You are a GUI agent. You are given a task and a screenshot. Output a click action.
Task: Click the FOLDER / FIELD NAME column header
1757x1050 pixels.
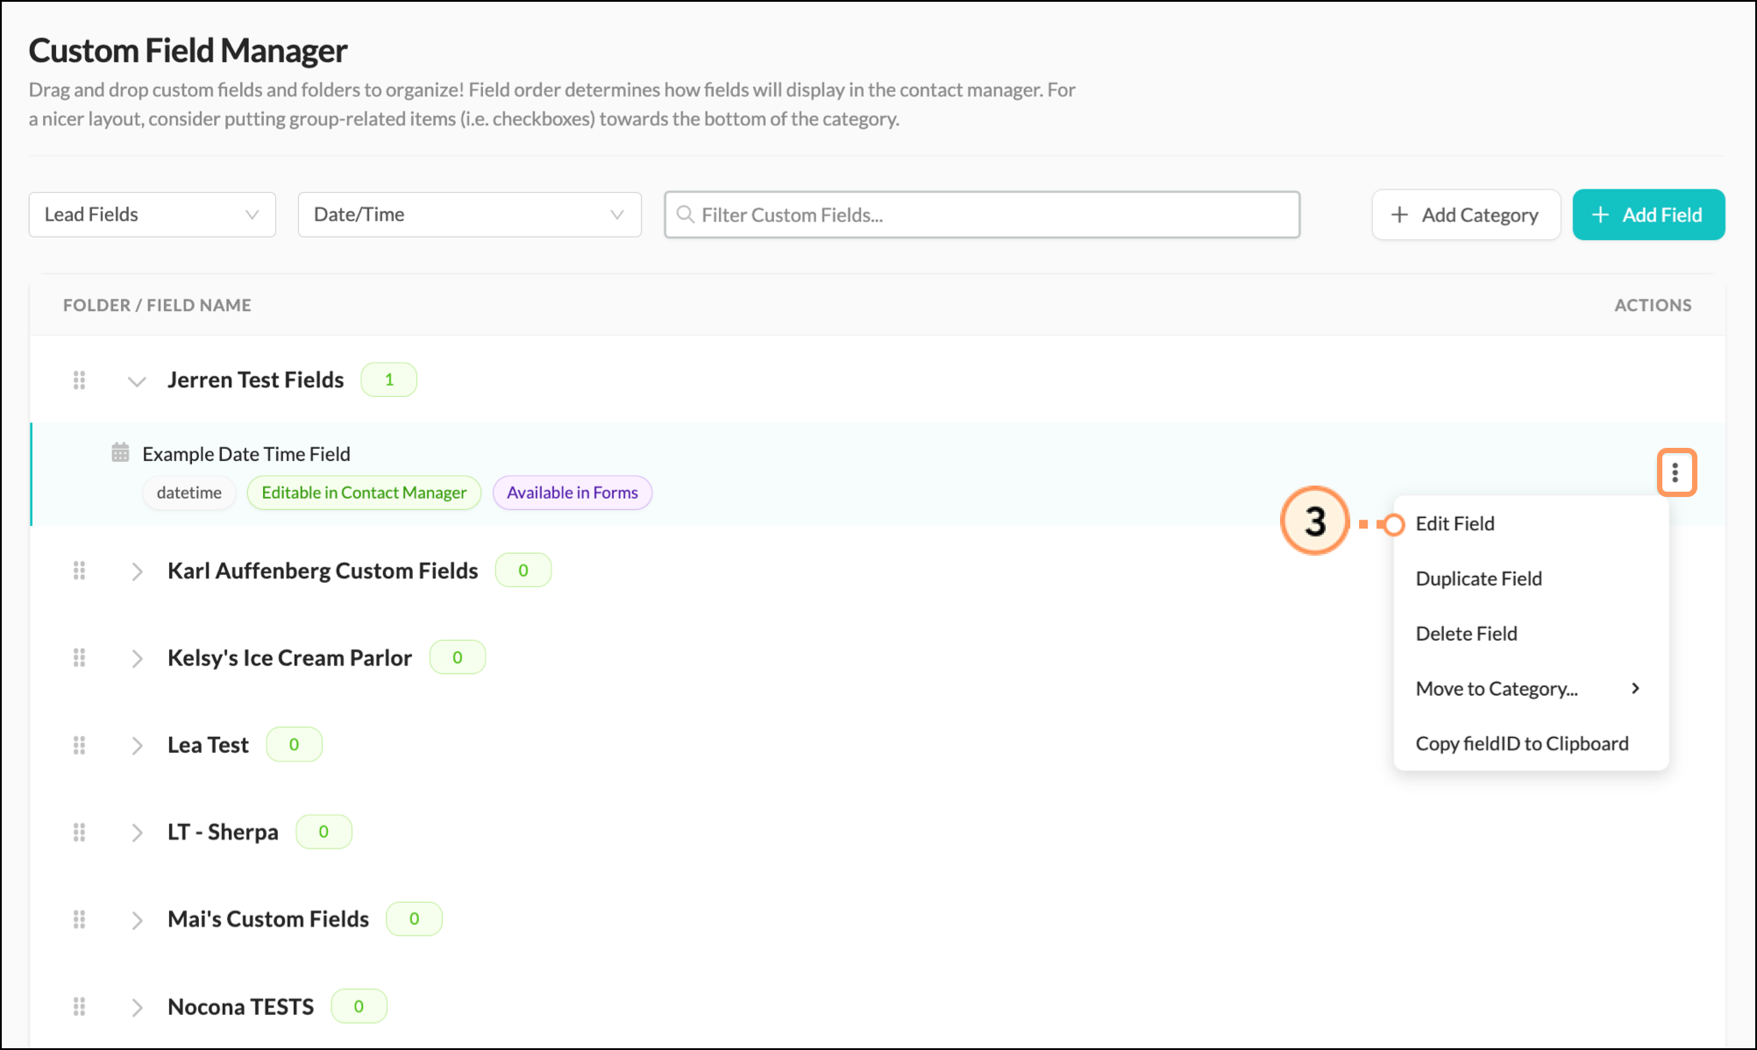tap(157, 305)
